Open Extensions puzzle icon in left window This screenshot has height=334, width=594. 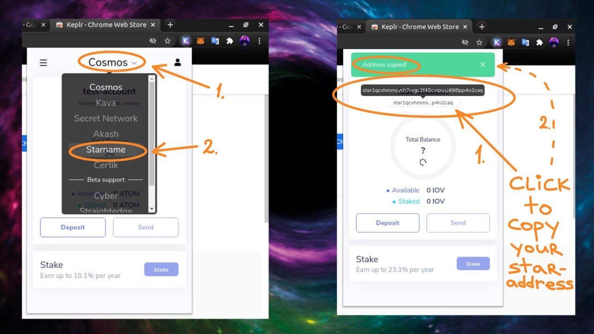pyautogui.click(x=230, y=41)
